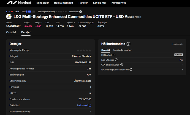Image resolution: width=190 pixels, height=115 pixels.
Task: Click info icon beside Hållbarhetsdata heading
Action: [128, 44]
